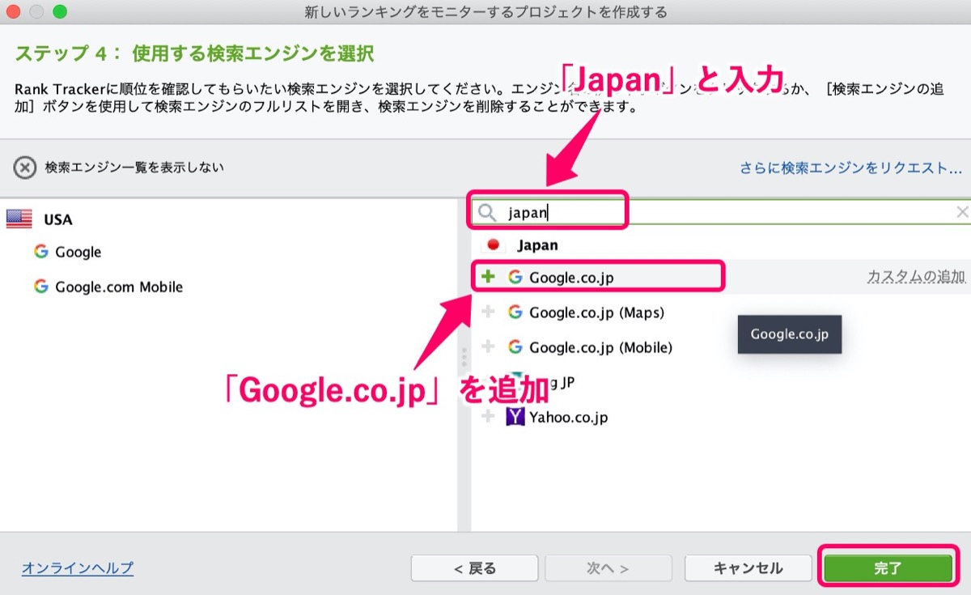Click the logo icon of the USA Google row
The height and width of the screenshot is (595, 971).
tap(41, 252)
